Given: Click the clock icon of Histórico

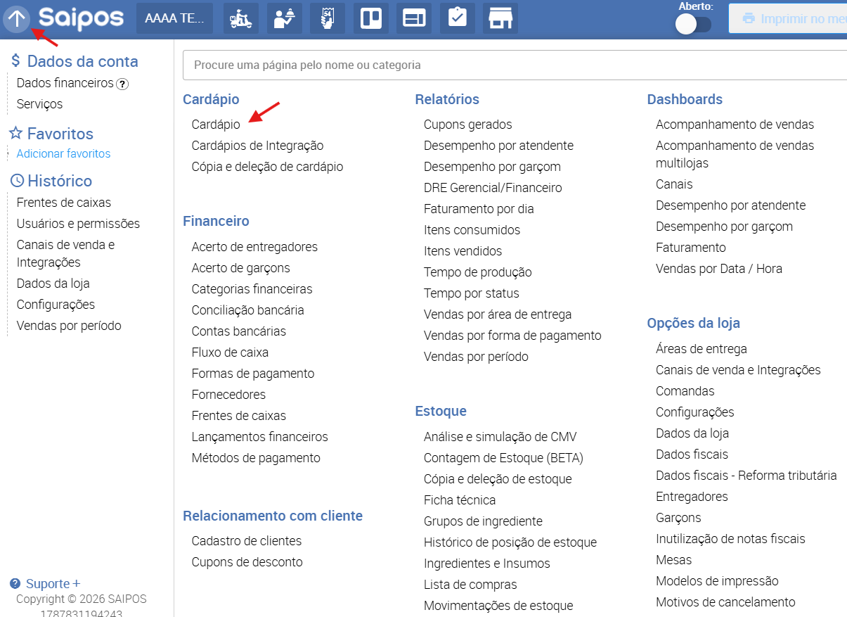Looking at the screenshot, I should (x=17, y=181).
